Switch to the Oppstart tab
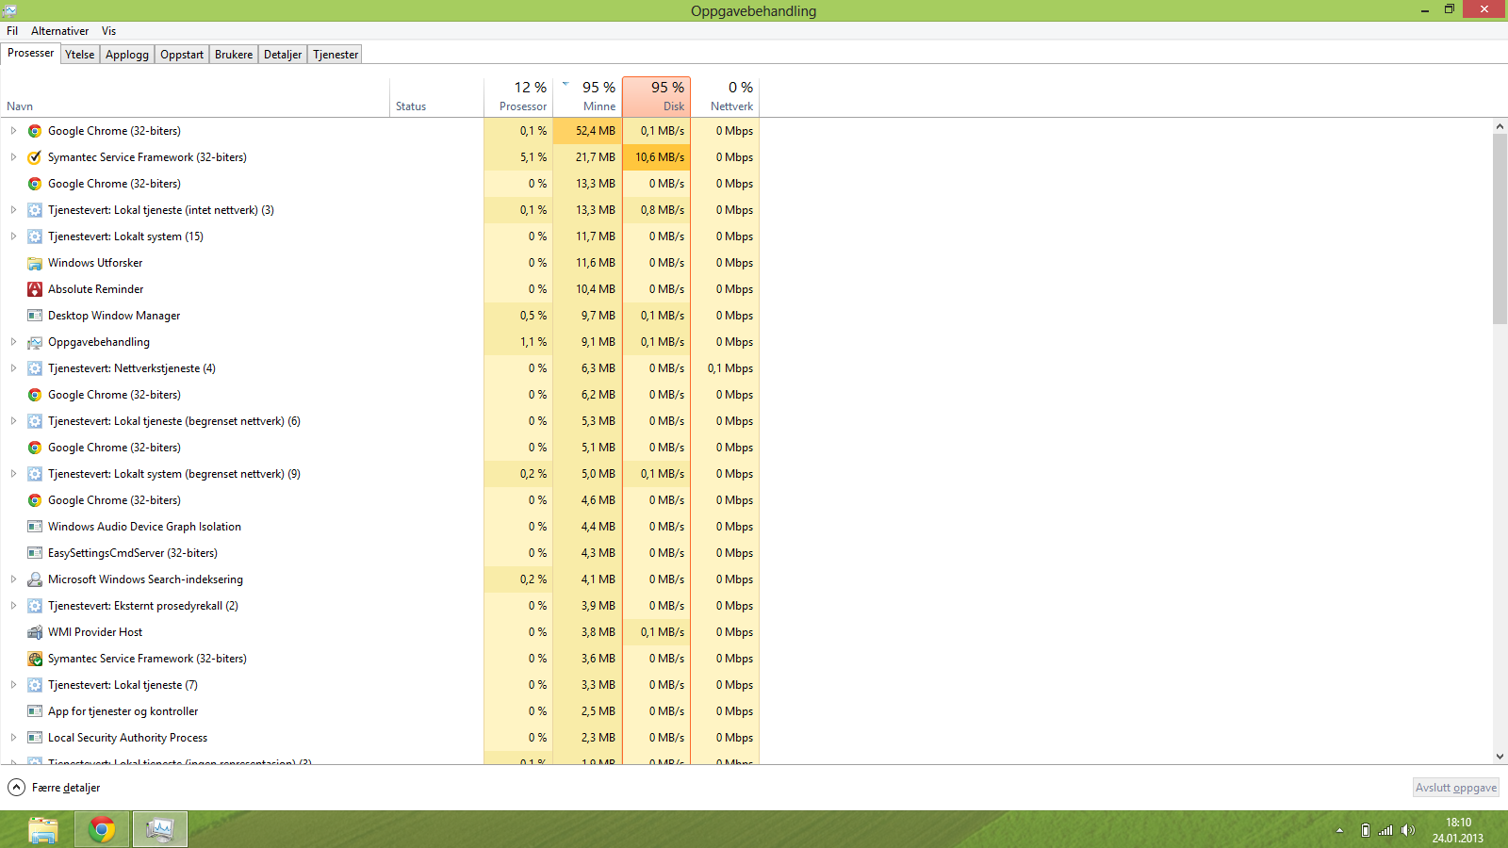1508x848 pixels. 182,55
